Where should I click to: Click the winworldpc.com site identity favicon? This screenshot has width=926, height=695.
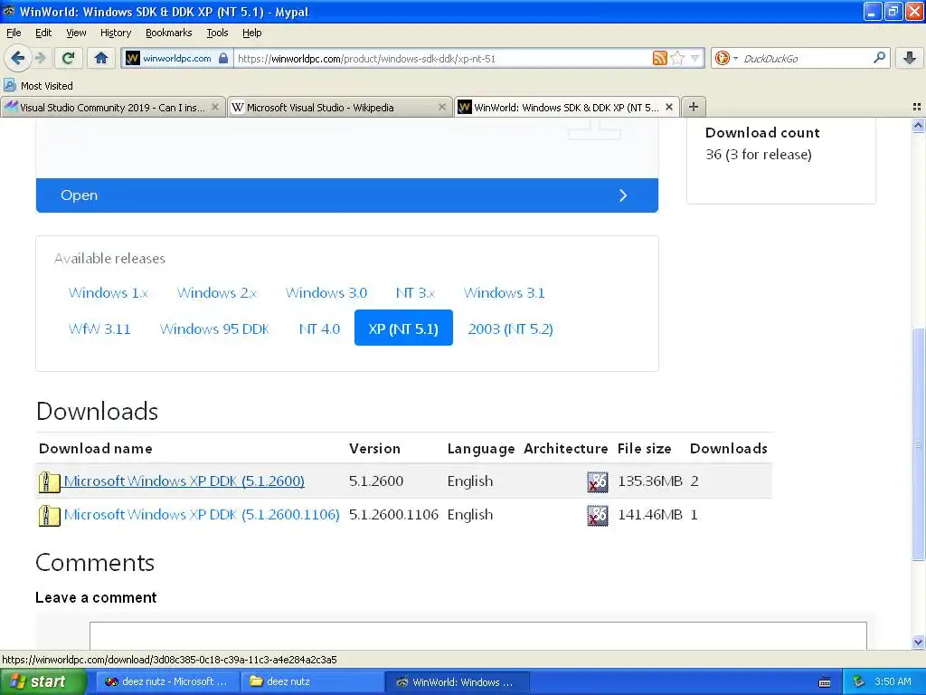133,58
